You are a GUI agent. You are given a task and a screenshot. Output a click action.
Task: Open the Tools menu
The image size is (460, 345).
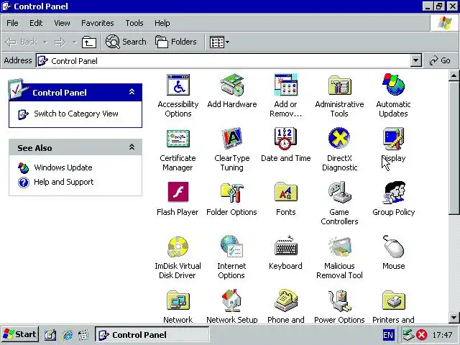pyautogui.click(x=134, y=23)
